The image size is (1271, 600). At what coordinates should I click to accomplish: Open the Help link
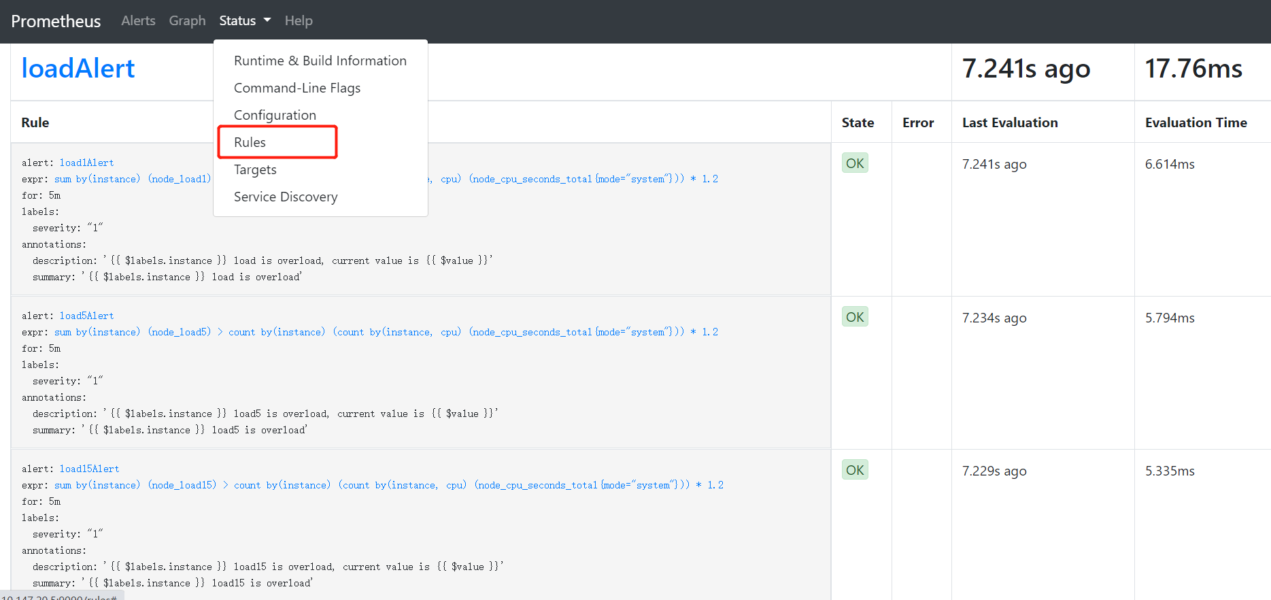(x=299, y=21)
